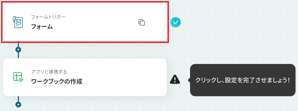Add a step after the フォーム card
This screenshot has height=111, width=298.
pos(18,50)
